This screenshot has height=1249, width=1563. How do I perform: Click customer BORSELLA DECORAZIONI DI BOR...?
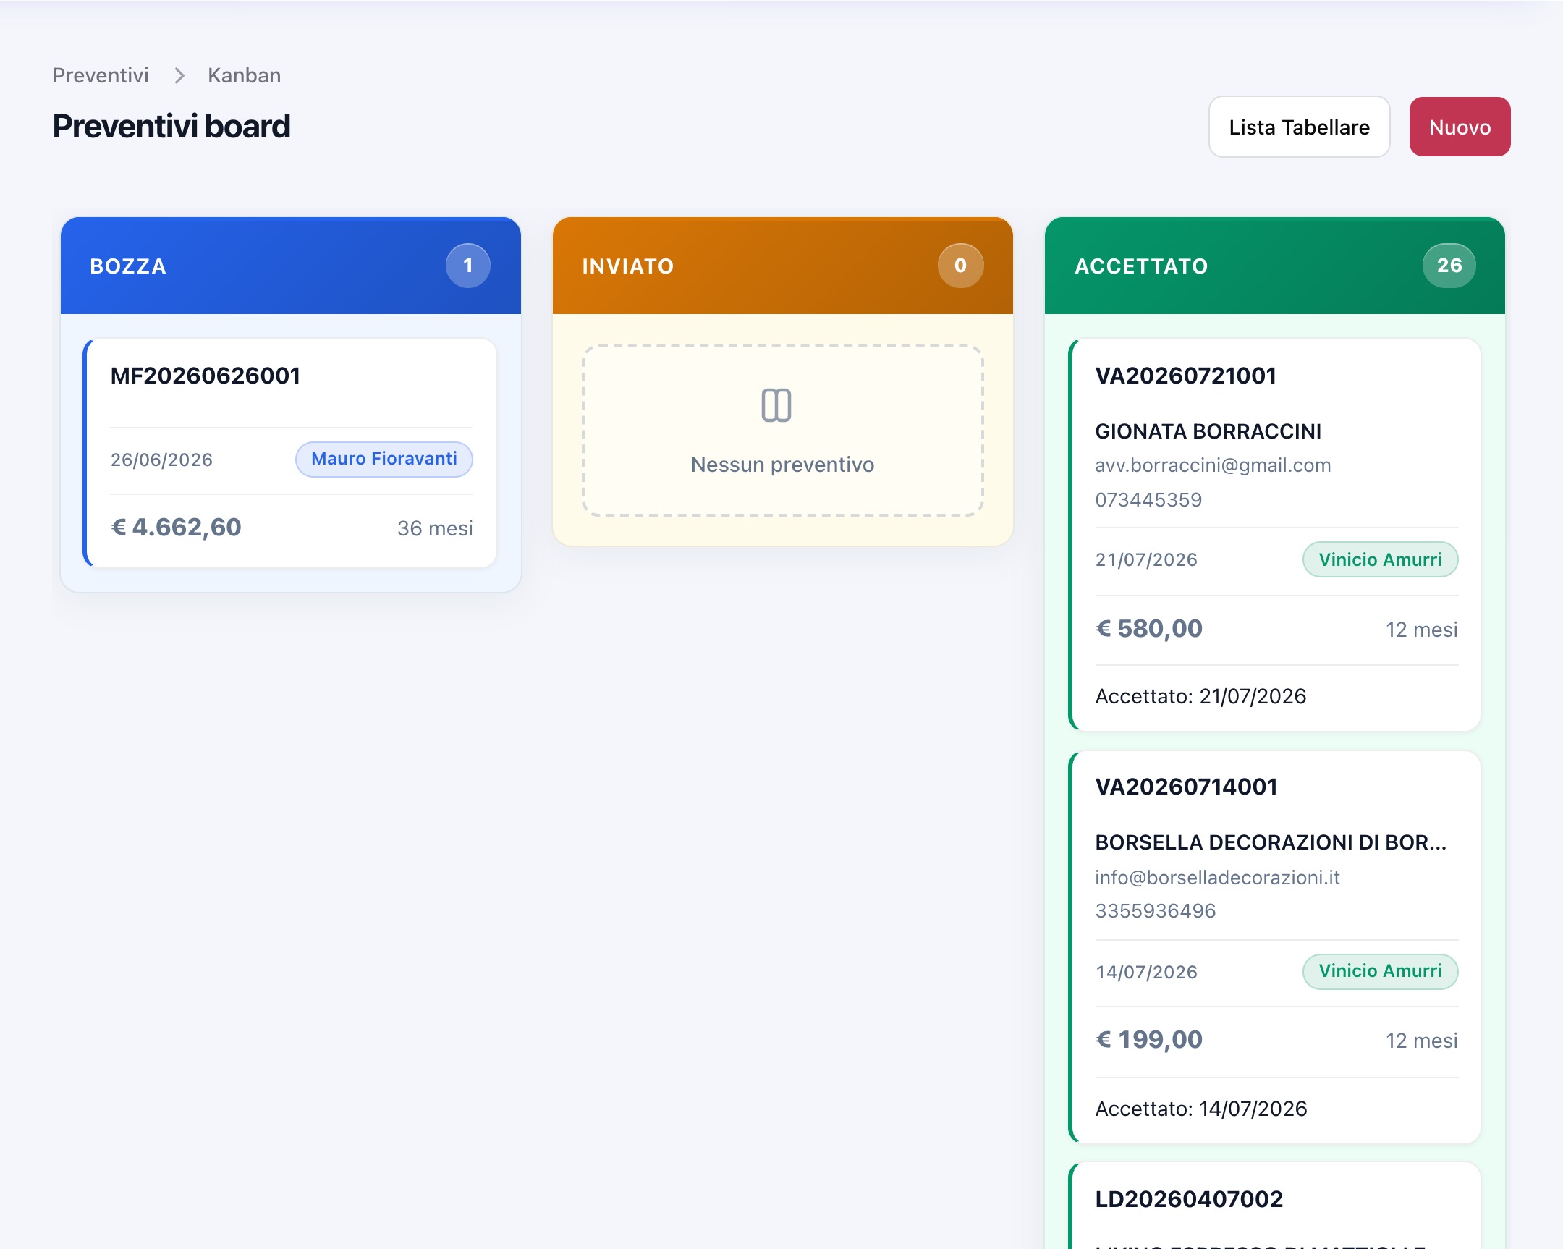[1271, 842]
